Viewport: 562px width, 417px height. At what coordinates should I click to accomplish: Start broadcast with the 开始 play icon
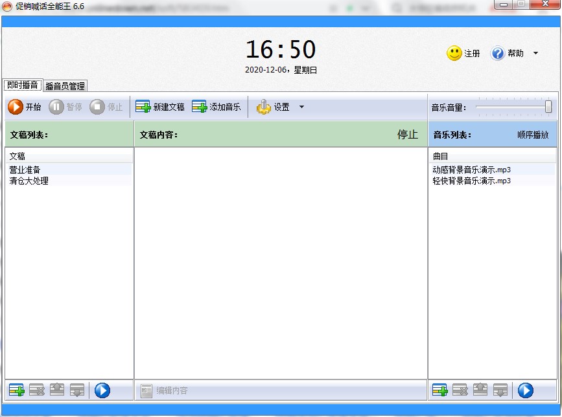(x=16, y=107)
